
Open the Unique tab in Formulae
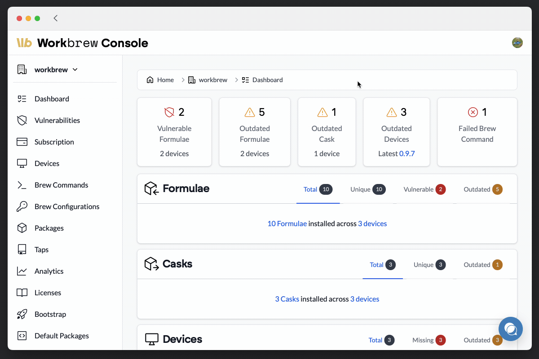367,189
